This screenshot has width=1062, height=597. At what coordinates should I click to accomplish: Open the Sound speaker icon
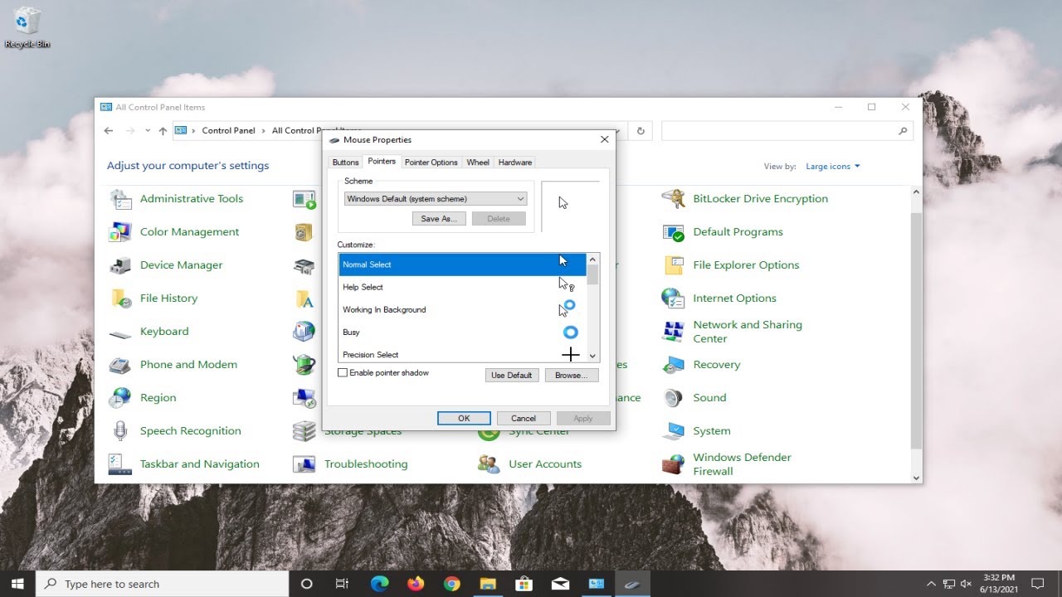(673, 398)
